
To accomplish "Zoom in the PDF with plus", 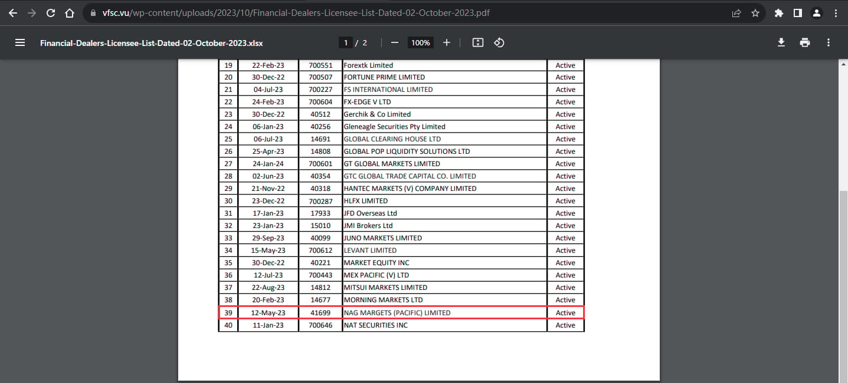I will coord(447,43).
